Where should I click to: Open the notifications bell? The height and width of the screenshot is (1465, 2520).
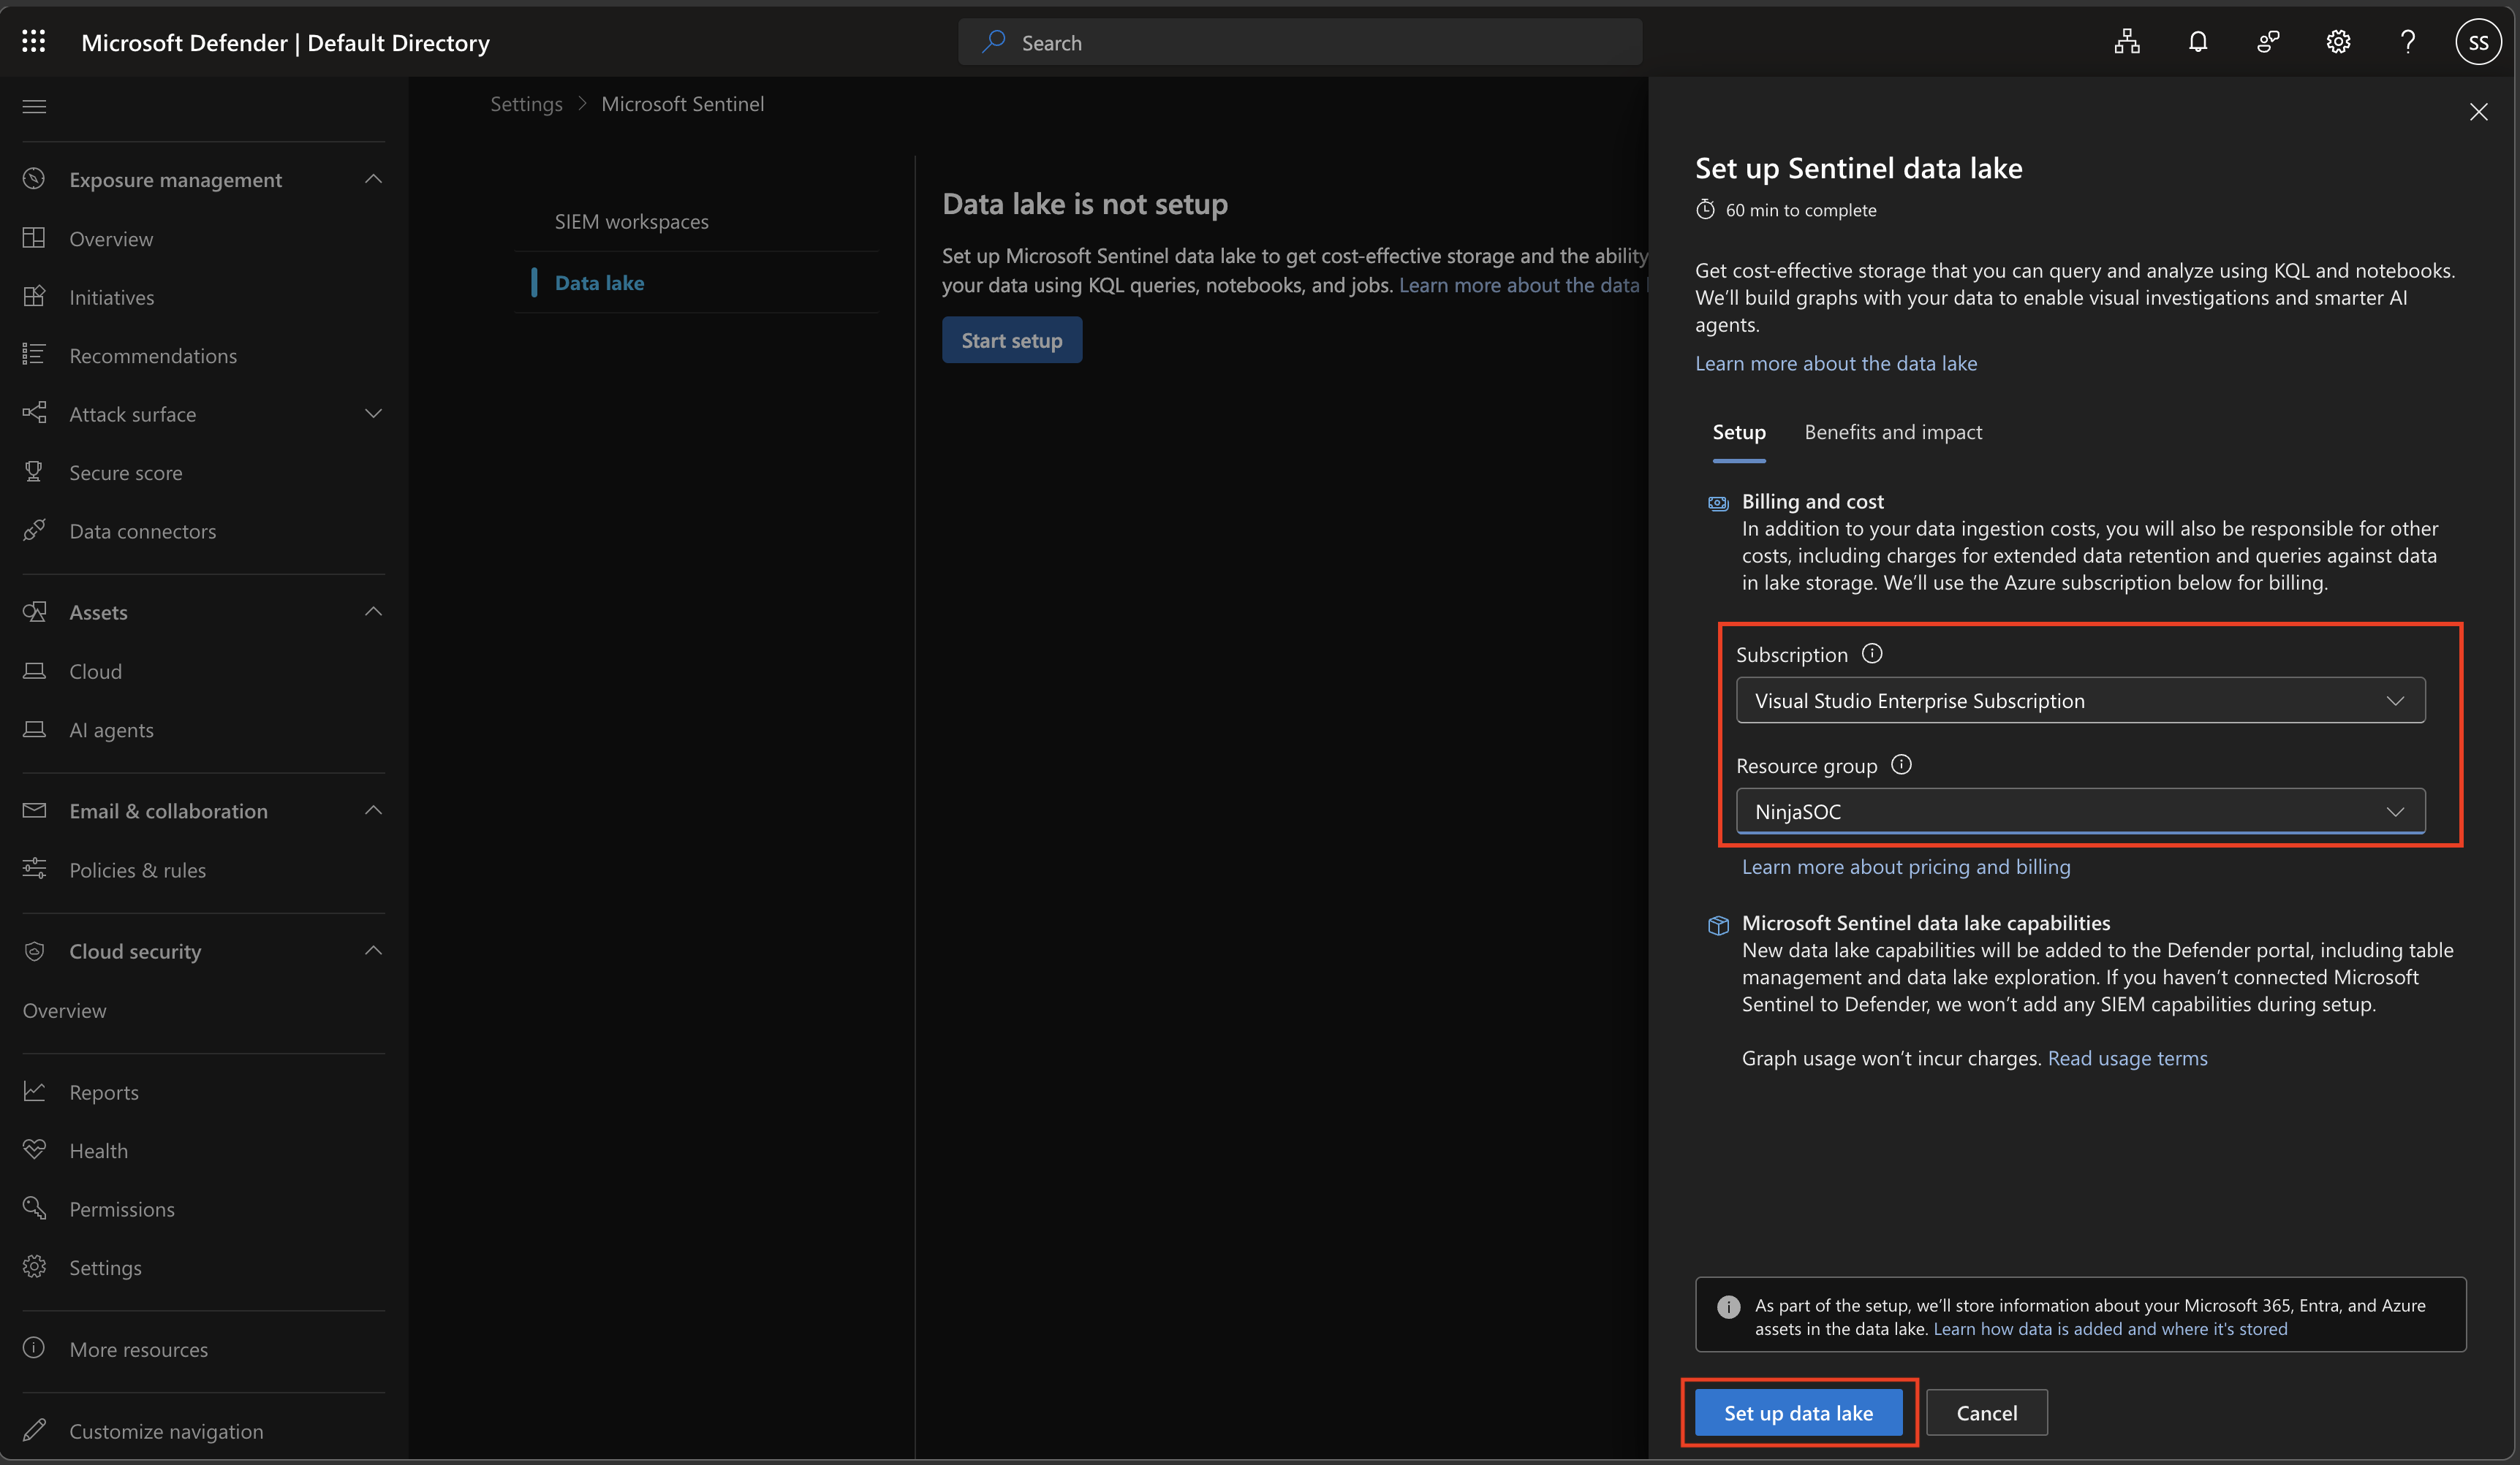pyautogui.click(x=2198, y=41)
